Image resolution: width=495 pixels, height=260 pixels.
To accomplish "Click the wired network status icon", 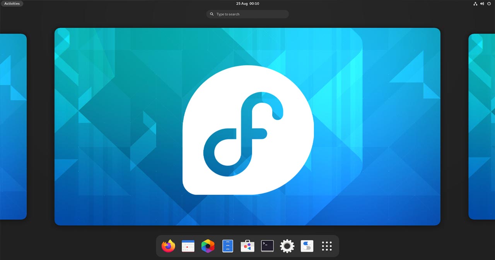I will pyautogui.click(x=475, y=3).
